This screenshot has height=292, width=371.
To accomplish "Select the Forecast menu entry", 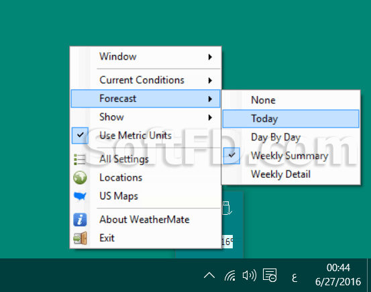I will (146, 99).
